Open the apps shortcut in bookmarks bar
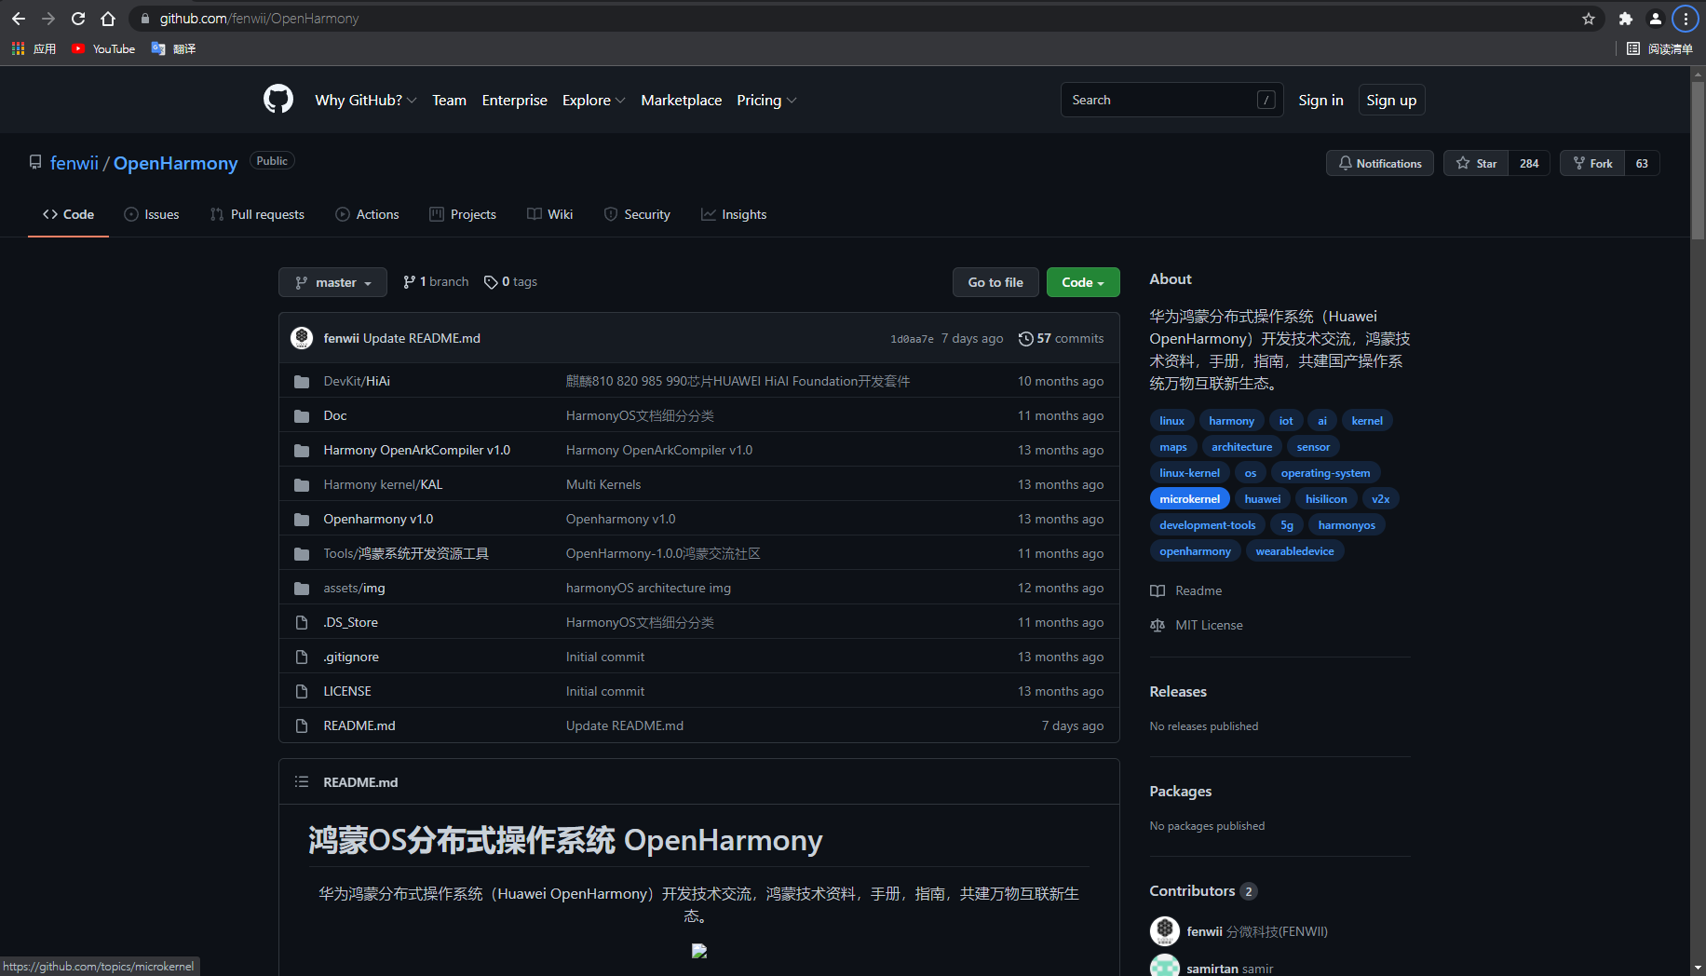The width and height of the screenshot is (1706, 976). click(x=34, y=48)
